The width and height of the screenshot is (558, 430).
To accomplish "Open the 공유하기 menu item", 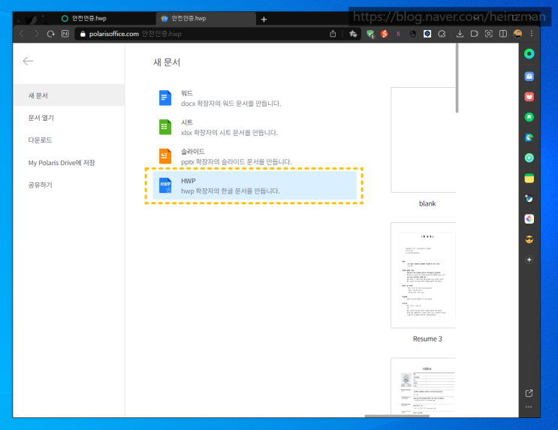I will click(x=69, y=185).
